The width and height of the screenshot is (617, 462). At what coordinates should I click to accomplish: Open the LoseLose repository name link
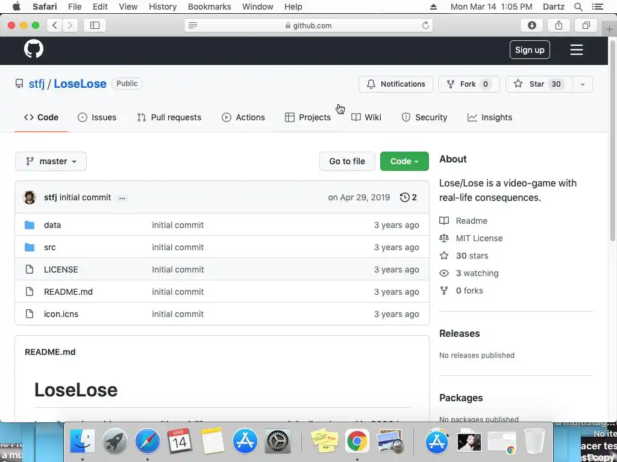pos(80,84)
